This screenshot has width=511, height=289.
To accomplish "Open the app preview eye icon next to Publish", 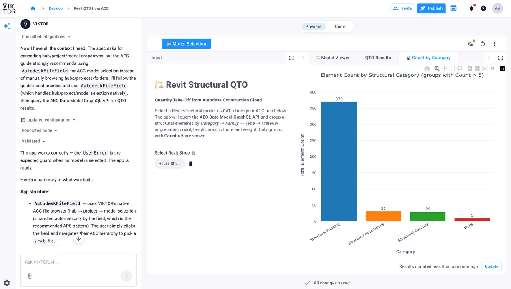I will tap(453, 8).
